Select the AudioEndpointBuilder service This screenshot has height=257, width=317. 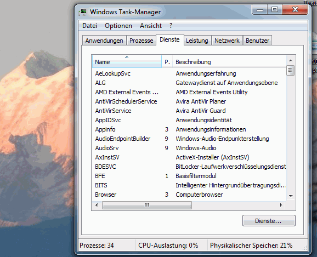(189, 139)
